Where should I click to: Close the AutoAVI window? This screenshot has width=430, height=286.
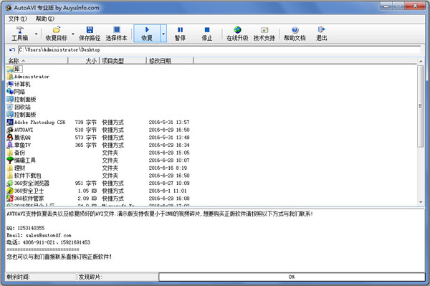pos(415,6)
